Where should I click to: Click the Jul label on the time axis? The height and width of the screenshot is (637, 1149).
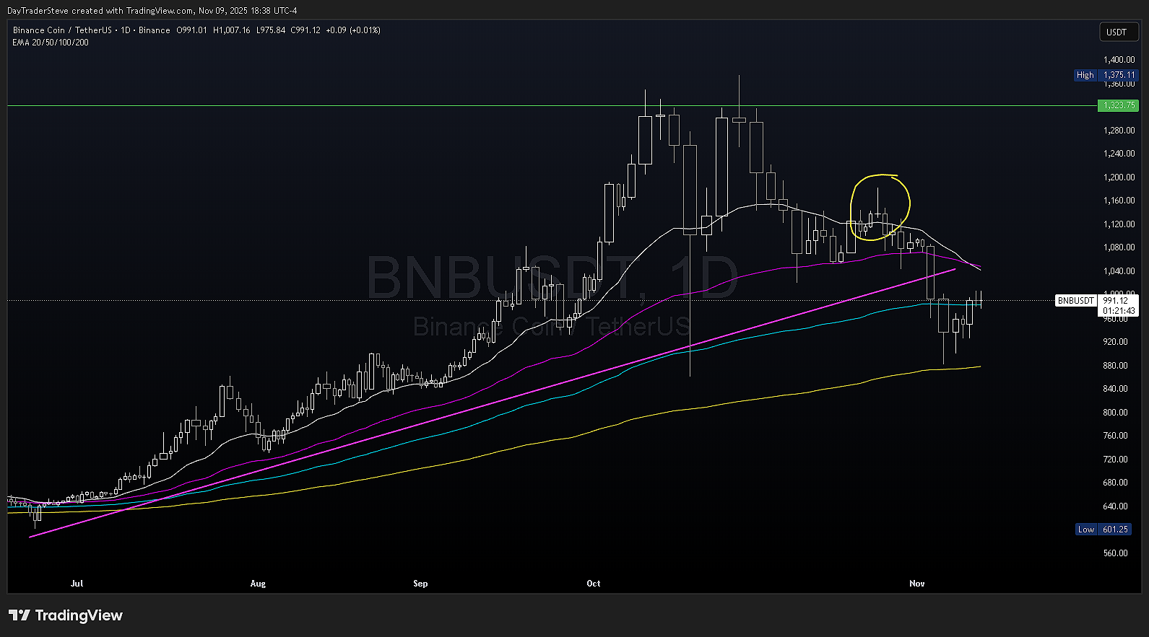pyautogui.click(x=77, y=584)
